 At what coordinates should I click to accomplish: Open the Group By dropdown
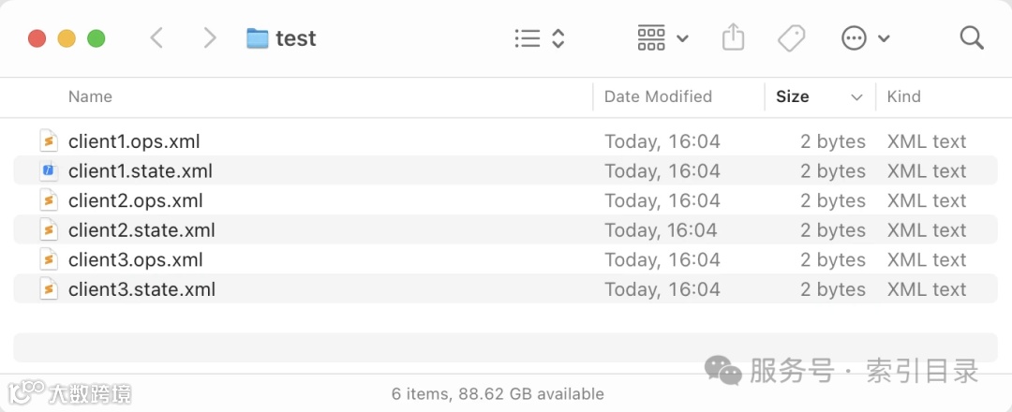click(x=662, y=38)
